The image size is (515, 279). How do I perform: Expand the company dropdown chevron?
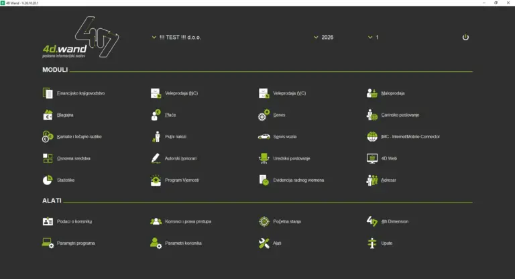(x=154, y=37)
